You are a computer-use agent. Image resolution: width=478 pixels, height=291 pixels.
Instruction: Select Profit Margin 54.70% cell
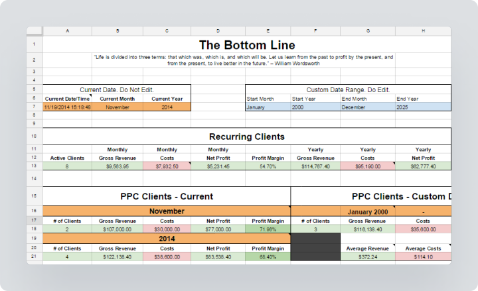[268, 166]
